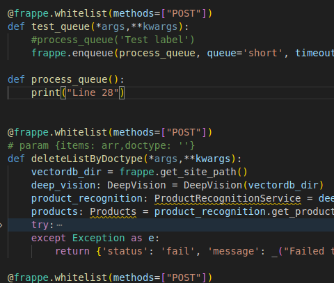
Task: Click the underlined ProductRecognitionService type hint
Action: point(228,199)
